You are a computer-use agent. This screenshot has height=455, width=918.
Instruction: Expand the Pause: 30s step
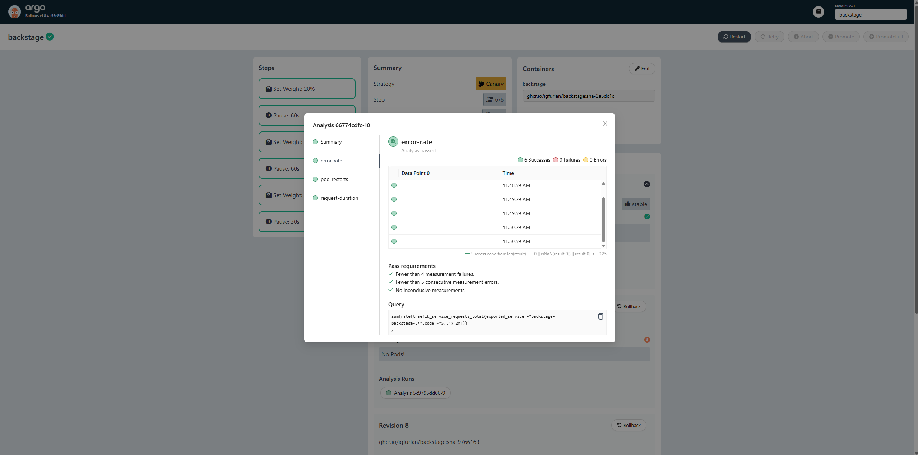tap(286, 222)
